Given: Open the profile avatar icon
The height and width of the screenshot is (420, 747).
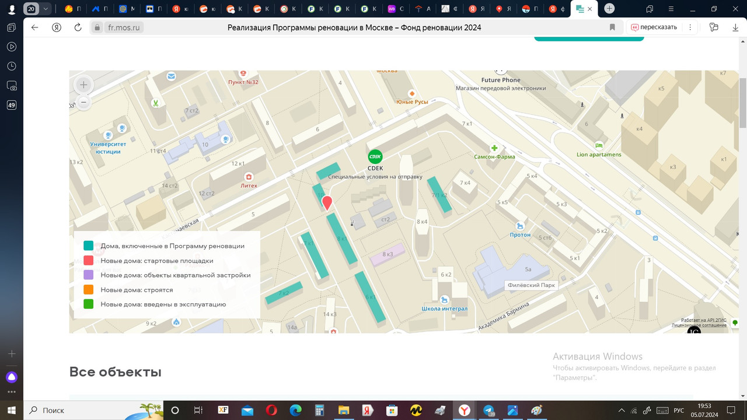Looking at the screenshot, I should click(12, 9).
